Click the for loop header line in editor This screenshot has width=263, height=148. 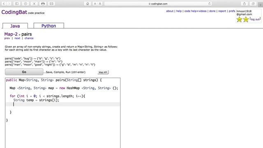point(48,96)
